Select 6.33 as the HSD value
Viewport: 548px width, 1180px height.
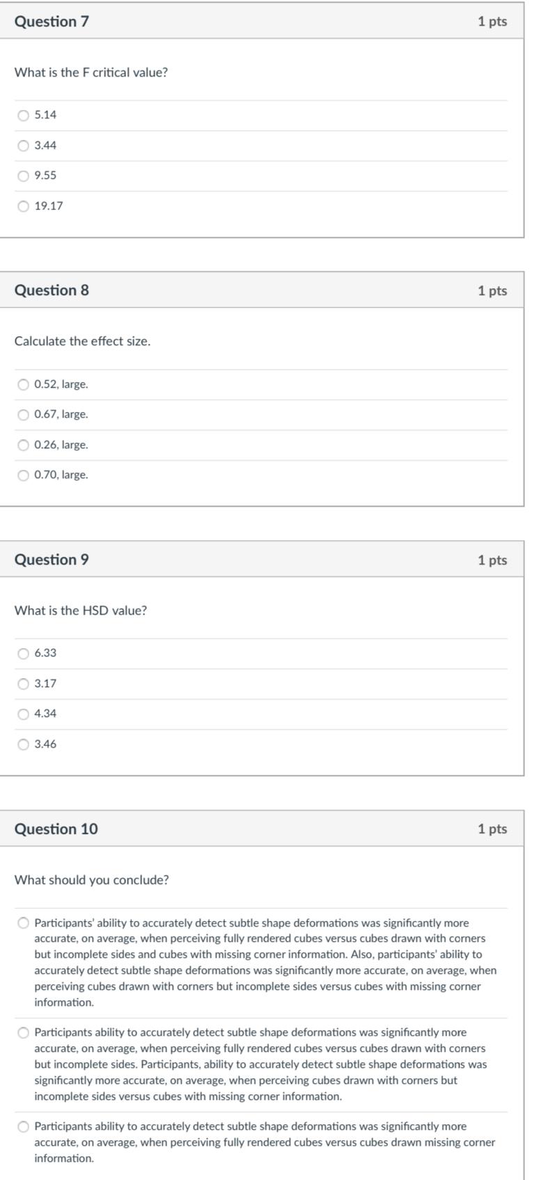(x=23, y=652)
